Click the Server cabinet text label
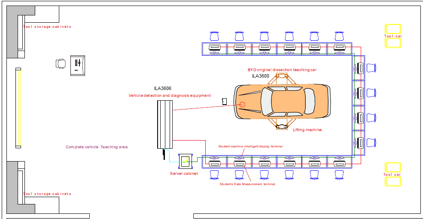The width and height of the screenshot is (423, 219). click(184, 174)
